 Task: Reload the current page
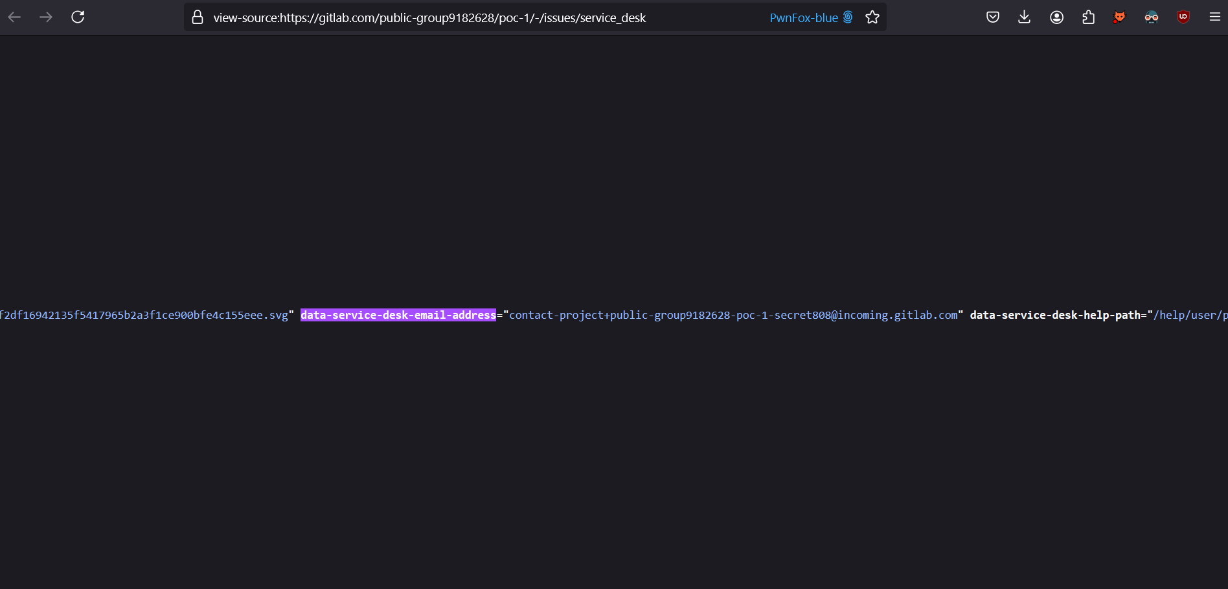click(x=78, y=17)
